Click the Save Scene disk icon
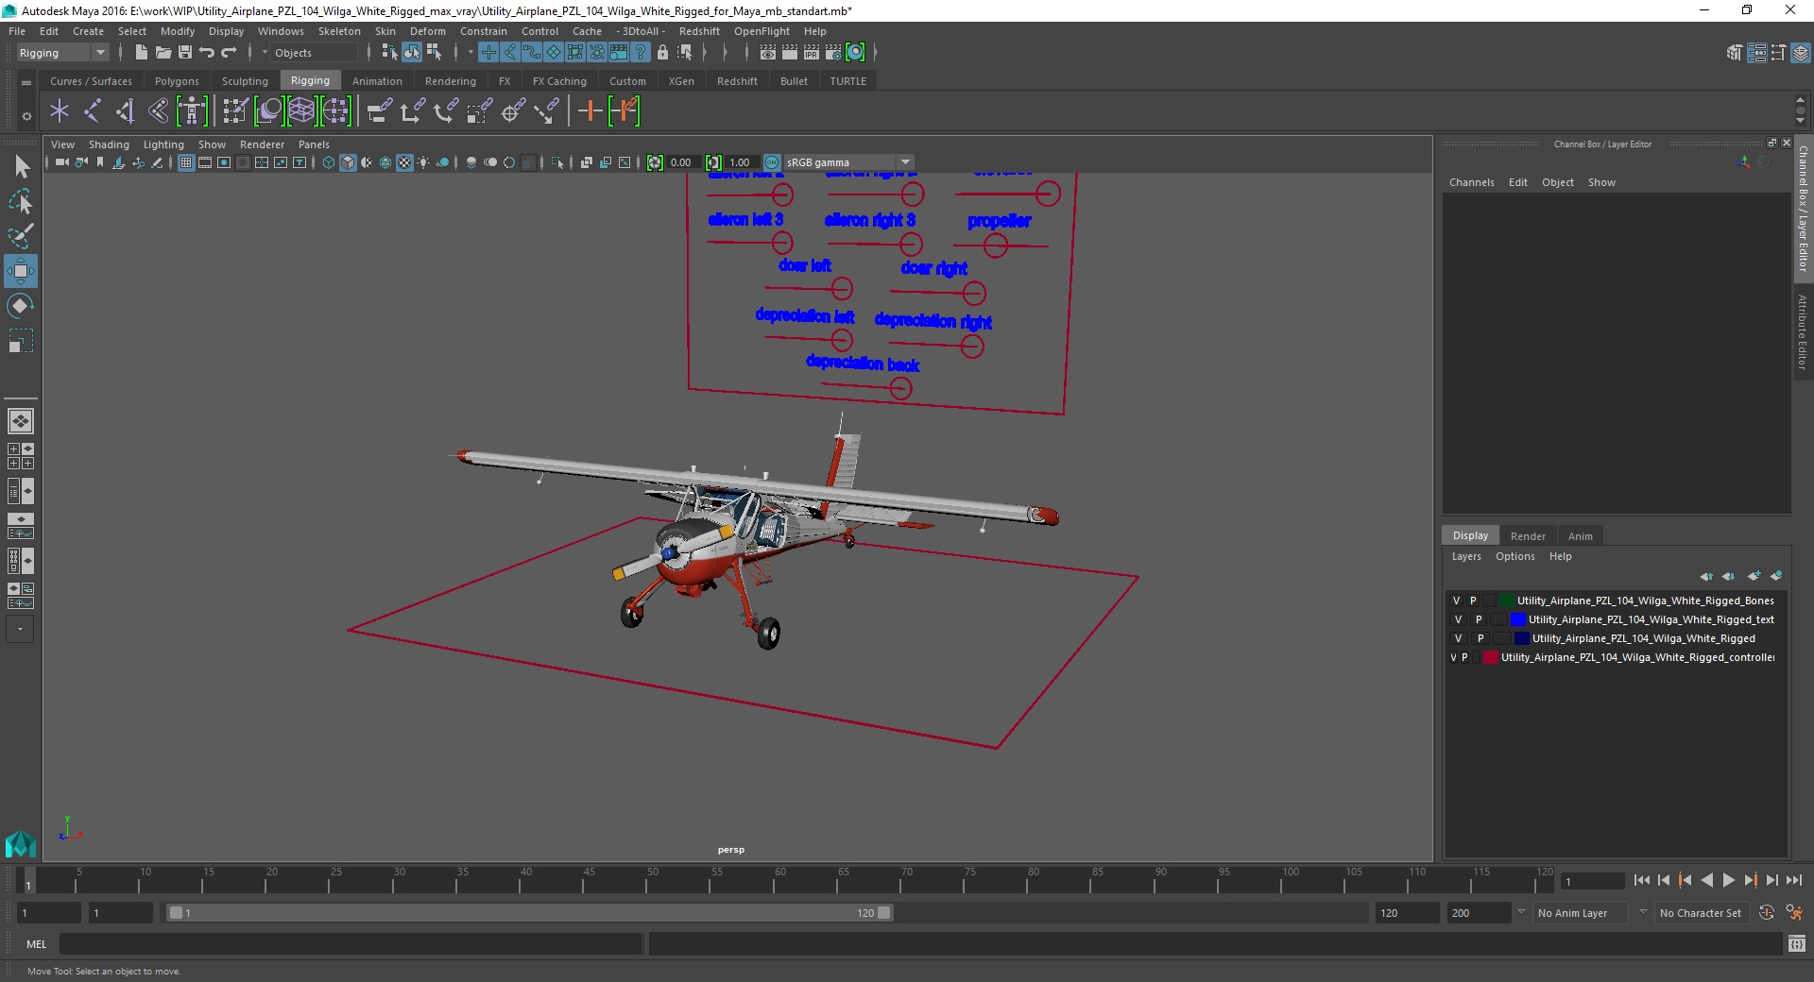1814x982 pixels. point(185,53)
